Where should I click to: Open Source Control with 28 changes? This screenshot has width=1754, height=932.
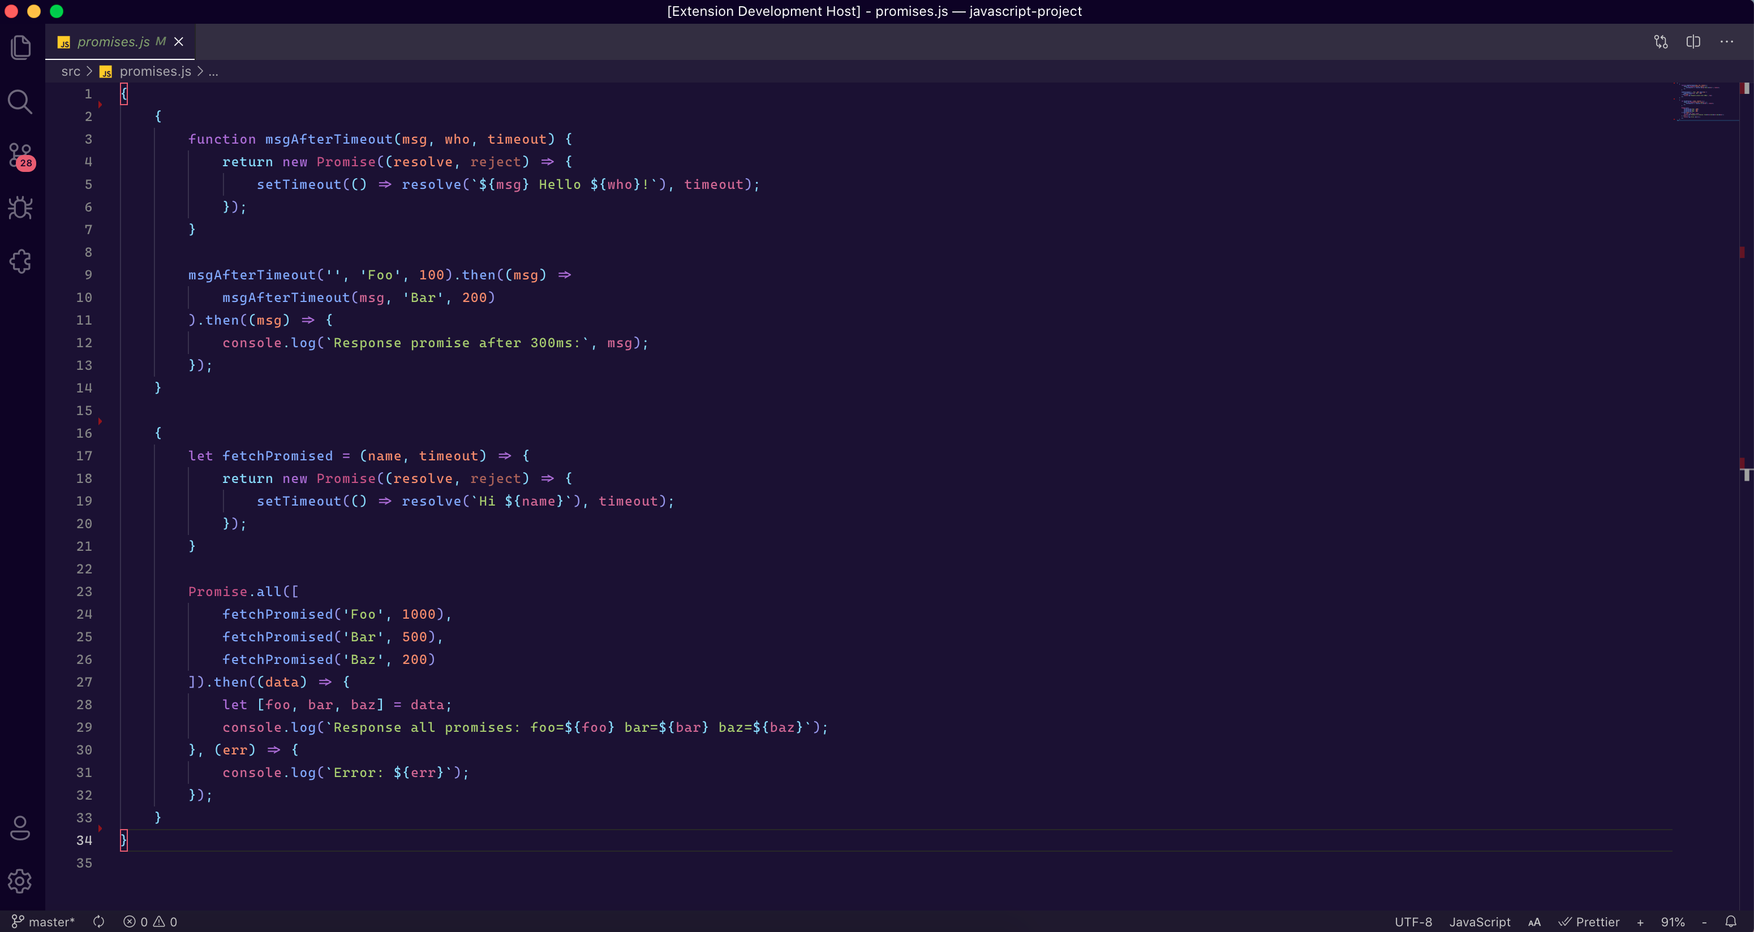21,155
